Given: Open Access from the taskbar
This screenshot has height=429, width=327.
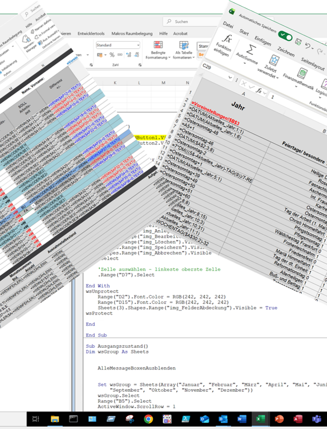Looking at the screenshot, I should pos(298,419).
